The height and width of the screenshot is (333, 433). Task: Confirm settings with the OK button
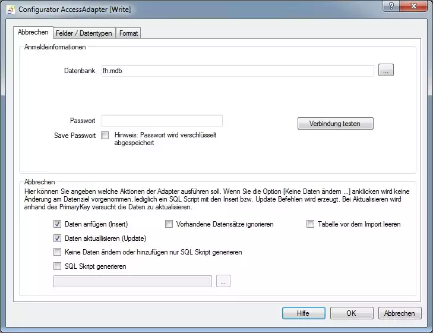pos(352,313)
